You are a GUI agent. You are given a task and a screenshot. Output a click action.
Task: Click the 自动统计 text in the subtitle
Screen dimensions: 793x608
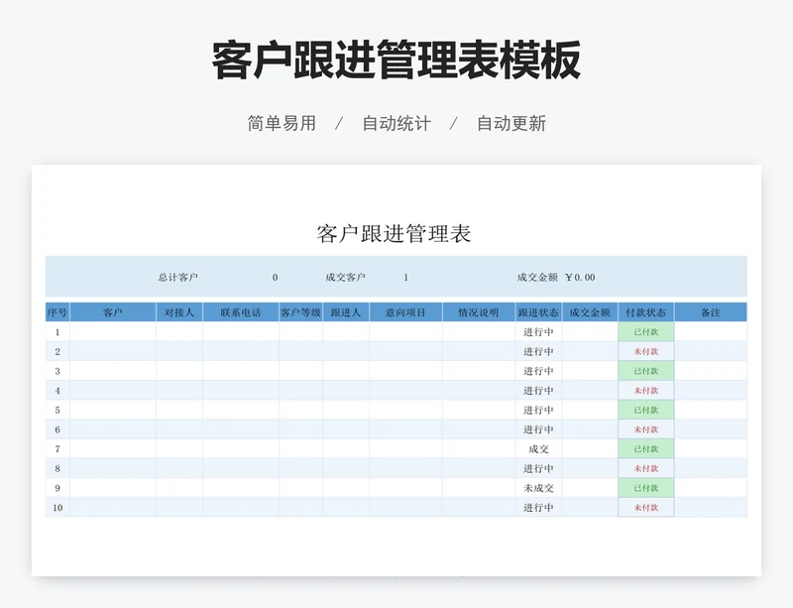[x=396, y=124]
